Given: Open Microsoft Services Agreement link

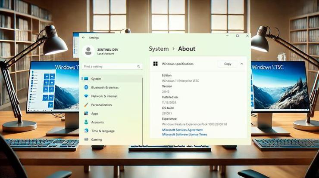Looking at the screenshot, I should pyautogui.click(x=182, y=130).
